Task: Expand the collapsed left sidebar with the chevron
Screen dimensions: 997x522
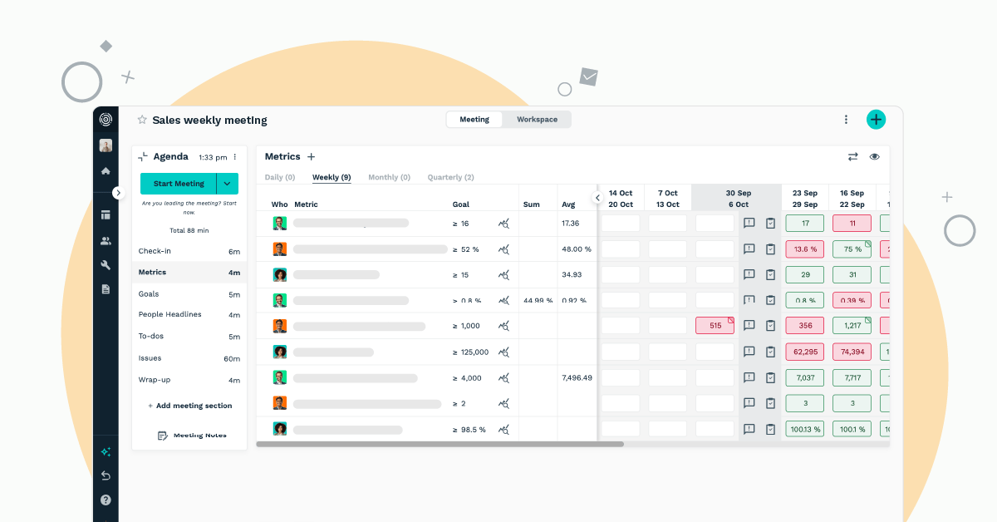Action: tap(118, 193)
